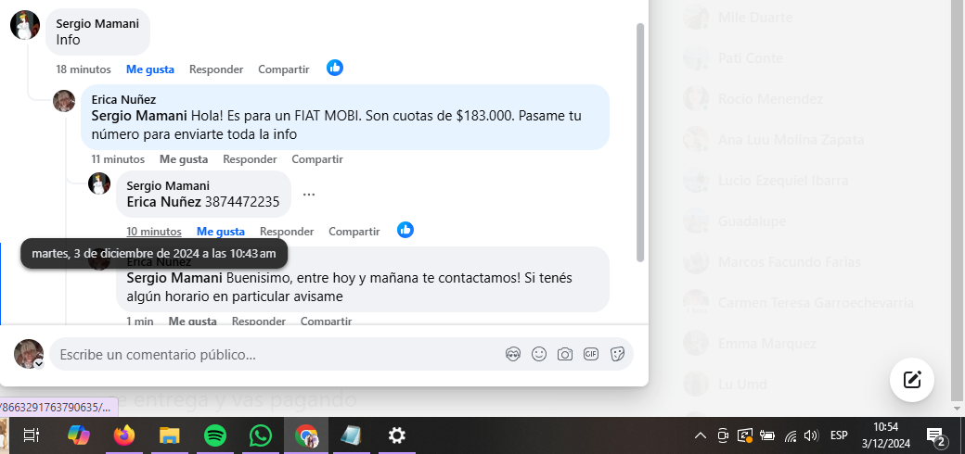Viewport: 965px width, 454px height.
Task: Toggle Me gusta on the phone number comment
Action: point(221,232)
